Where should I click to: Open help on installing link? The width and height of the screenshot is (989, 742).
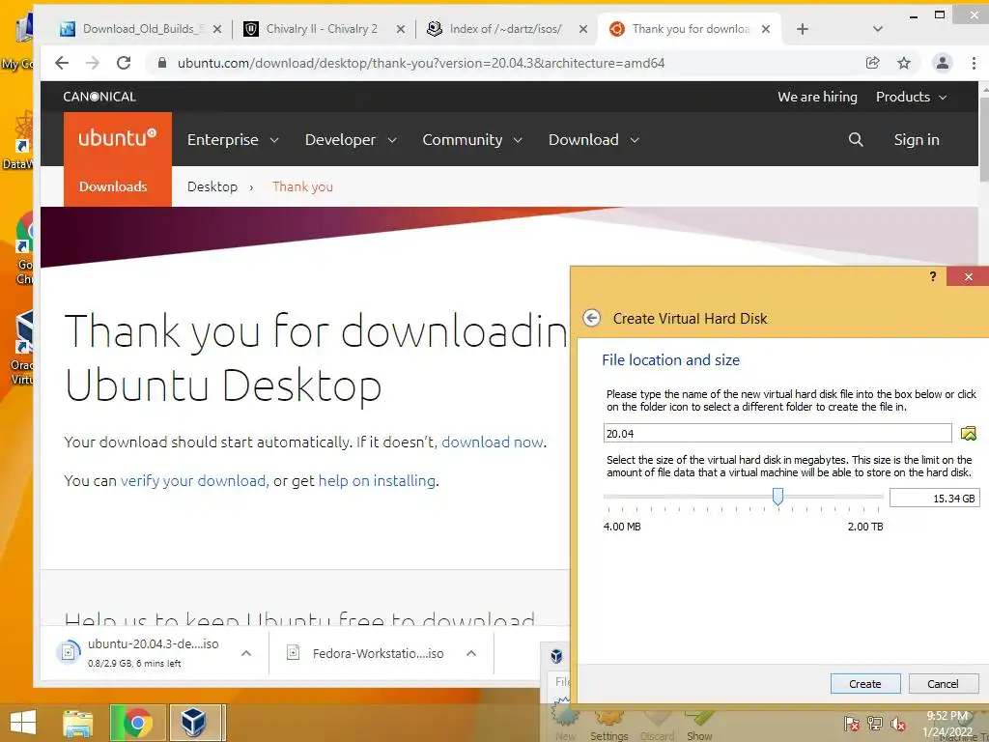pyautogui.click(x=378, y=481)
